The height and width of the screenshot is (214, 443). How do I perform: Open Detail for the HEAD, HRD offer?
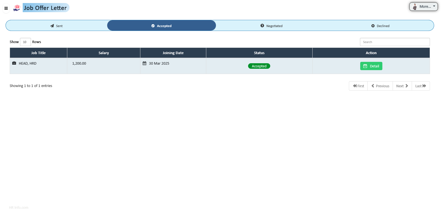pos(371,66)
